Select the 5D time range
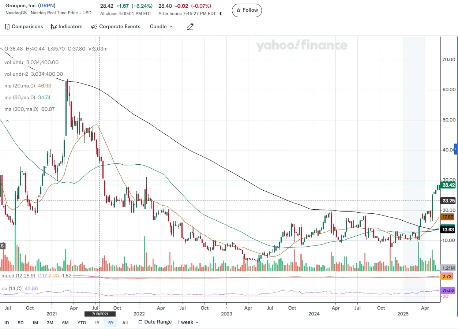Viewport: 458px width, 329px height. 21,323
